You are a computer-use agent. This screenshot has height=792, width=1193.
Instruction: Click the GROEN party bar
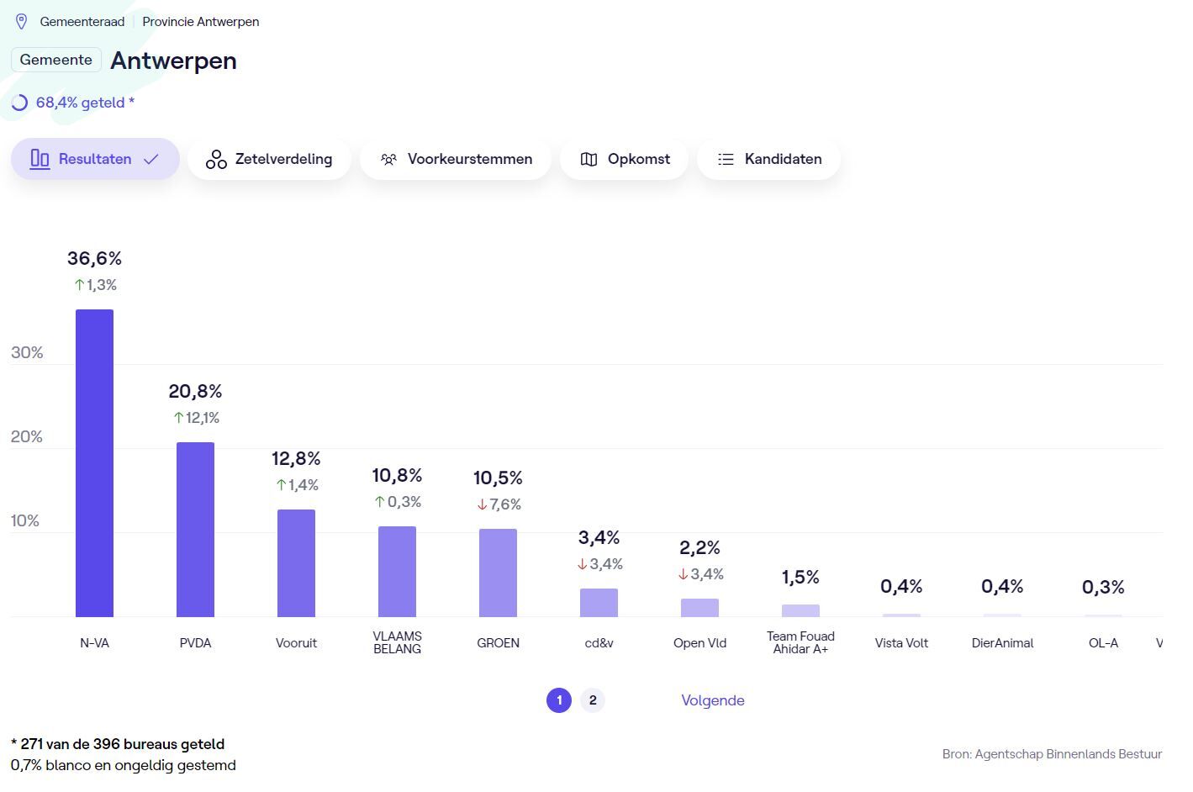498,573
